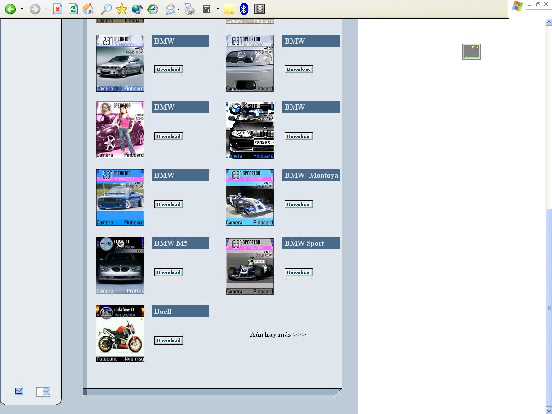Open the silver BMW coupe theme preview

point(120,63)
